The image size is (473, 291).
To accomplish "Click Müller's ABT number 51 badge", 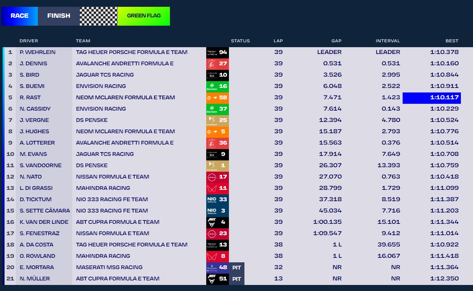I will pos(218,279).
